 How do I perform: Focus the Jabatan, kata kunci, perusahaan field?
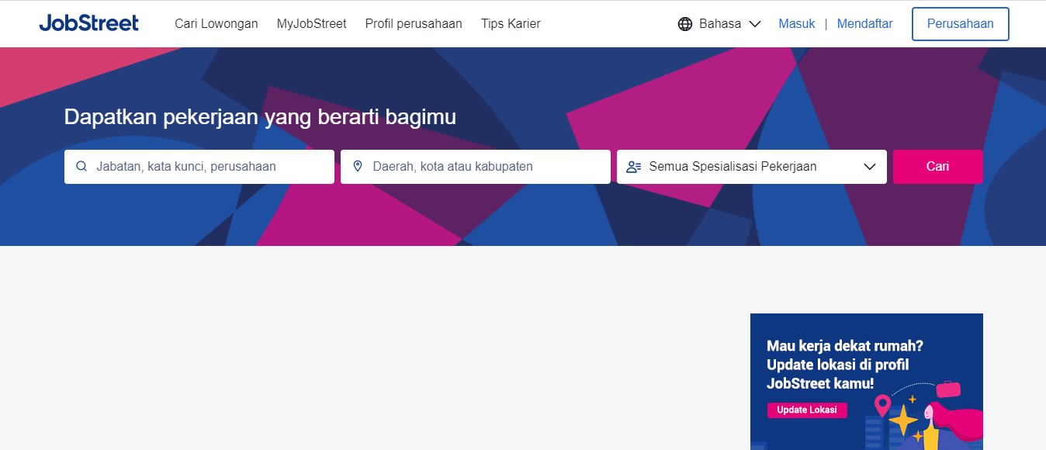coord(199,167)
